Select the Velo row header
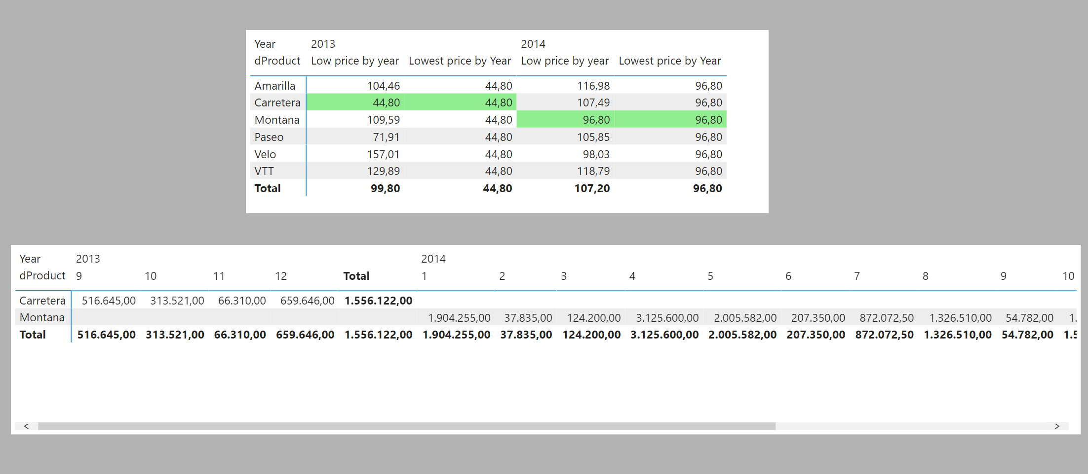This screenshot has width=1088, height=474. [x=265, y=154]
